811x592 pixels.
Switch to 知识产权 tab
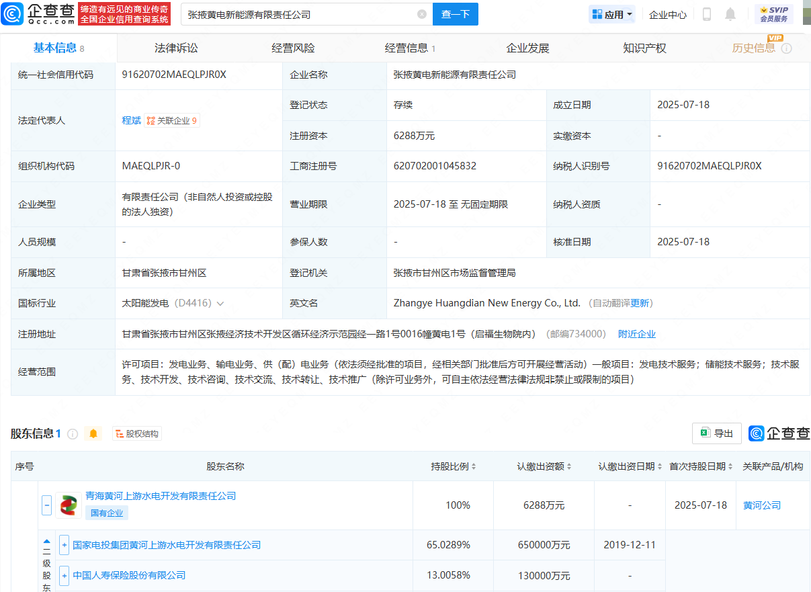[x=644, y=48]
